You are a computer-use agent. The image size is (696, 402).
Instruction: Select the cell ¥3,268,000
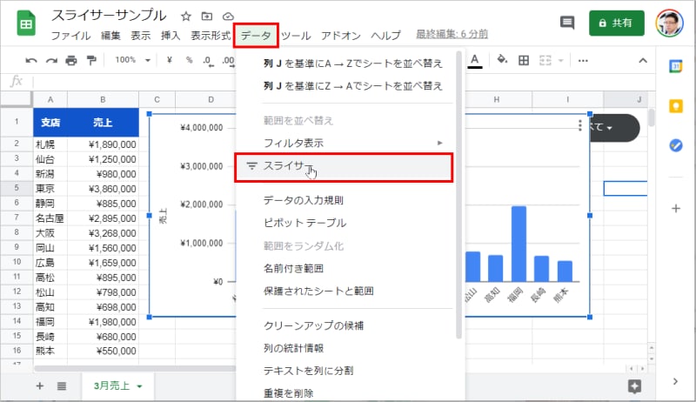pos(103,233)
